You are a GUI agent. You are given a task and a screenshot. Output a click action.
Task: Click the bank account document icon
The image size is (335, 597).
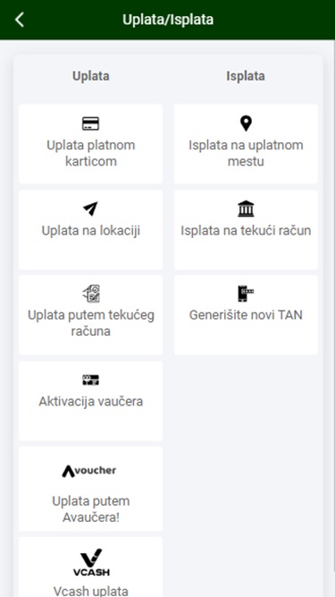[91, 294]
